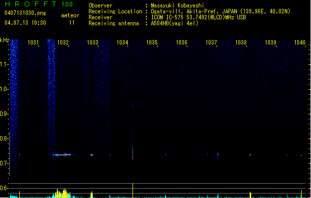Click the yellow power bar near 1040

(x=301, y=194)
